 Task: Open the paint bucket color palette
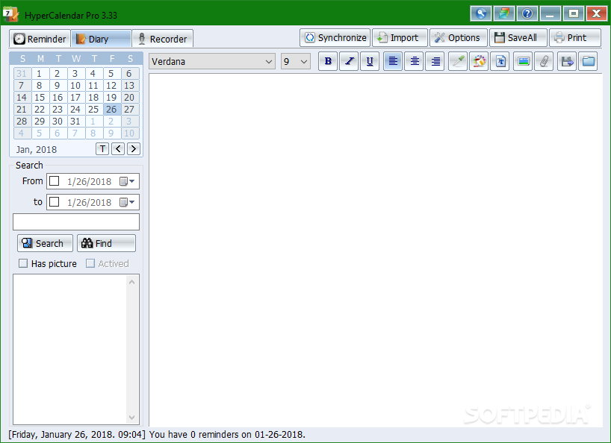pyautogui.click(x=480, y=61)
